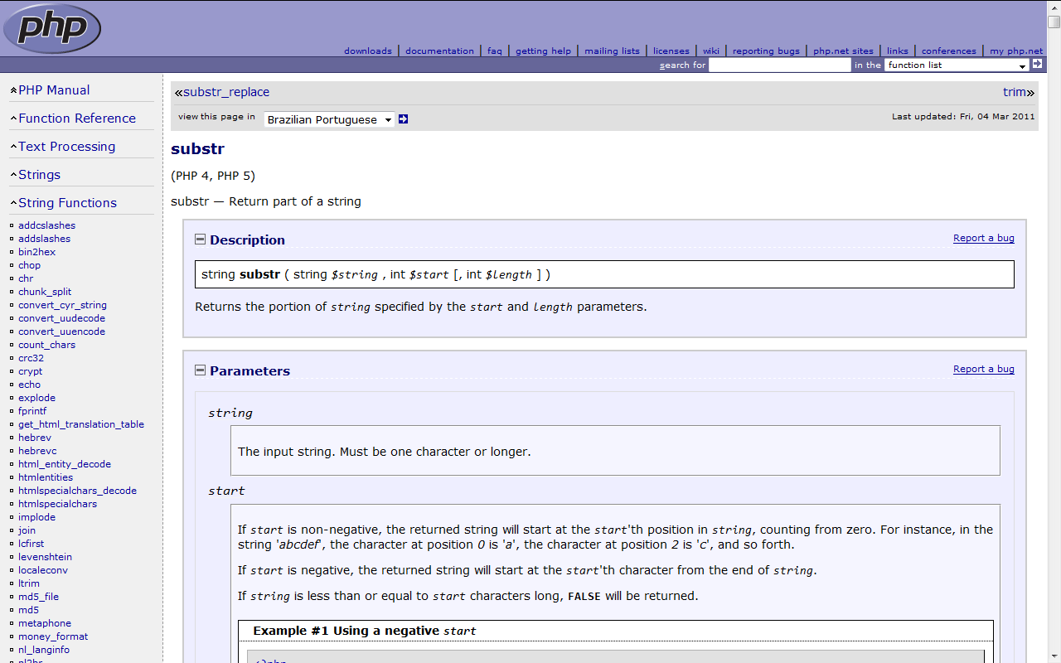1061x663 pixels.
Task: Open bin2hex function link
Action: pyautogui.click(x=37, y=252)
